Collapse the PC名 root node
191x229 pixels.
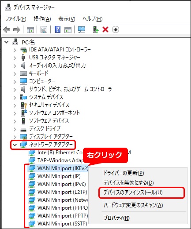7,42
